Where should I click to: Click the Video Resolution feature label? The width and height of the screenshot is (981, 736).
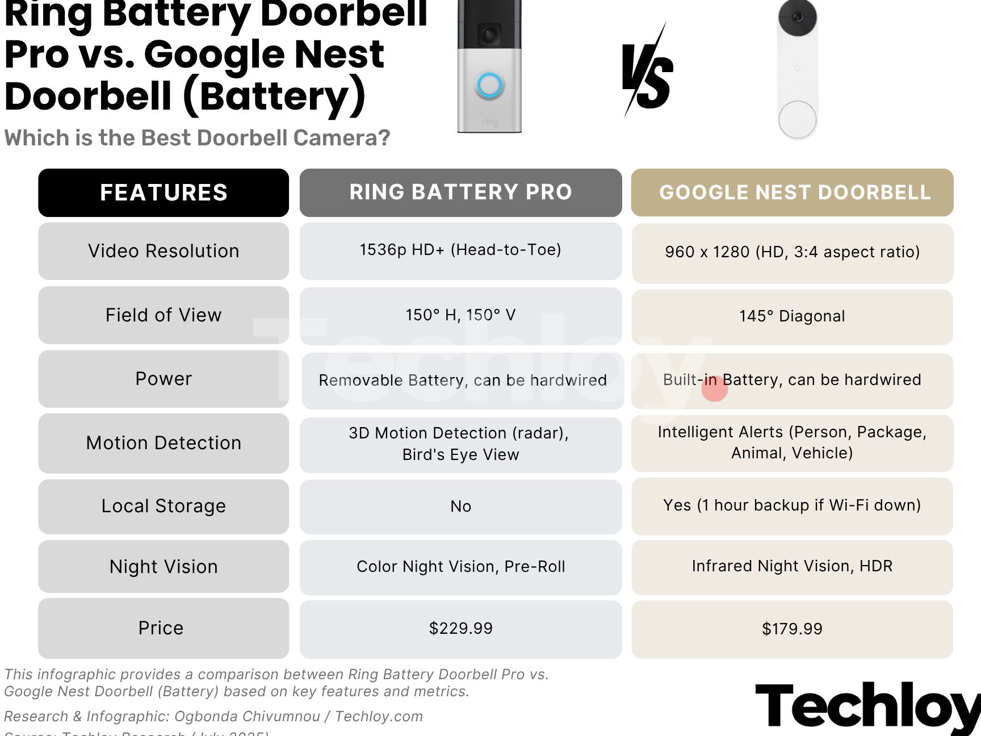click(x=163, y=251)
